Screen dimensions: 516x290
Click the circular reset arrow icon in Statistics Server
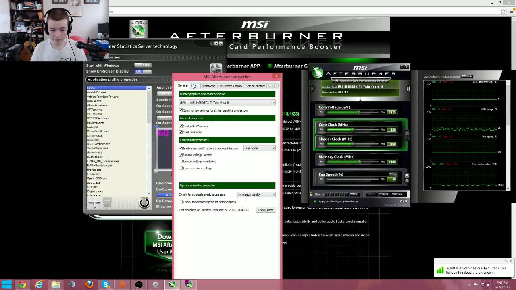pyautogui.click(x=144, y=203)
